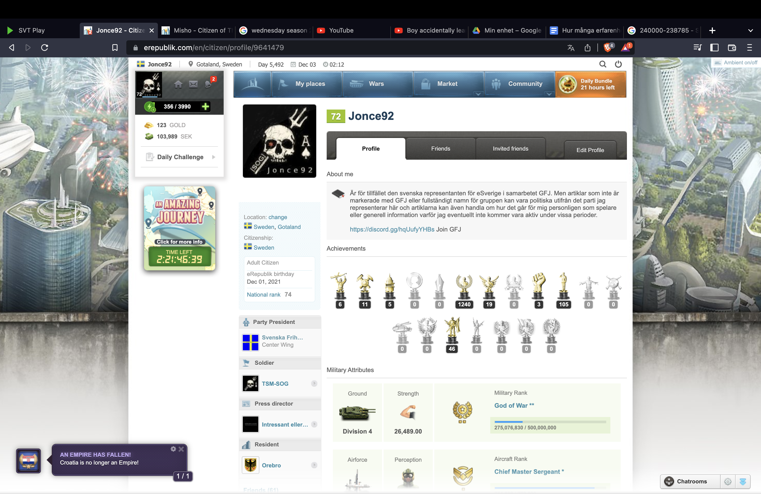Open notification popup settings gear
The image size is (761, 494).
coord(173,449)
